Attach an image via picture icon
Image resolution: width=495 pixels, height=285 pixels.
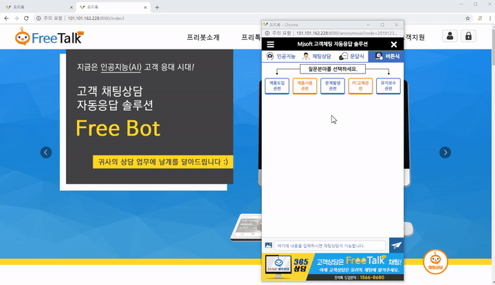268,245
